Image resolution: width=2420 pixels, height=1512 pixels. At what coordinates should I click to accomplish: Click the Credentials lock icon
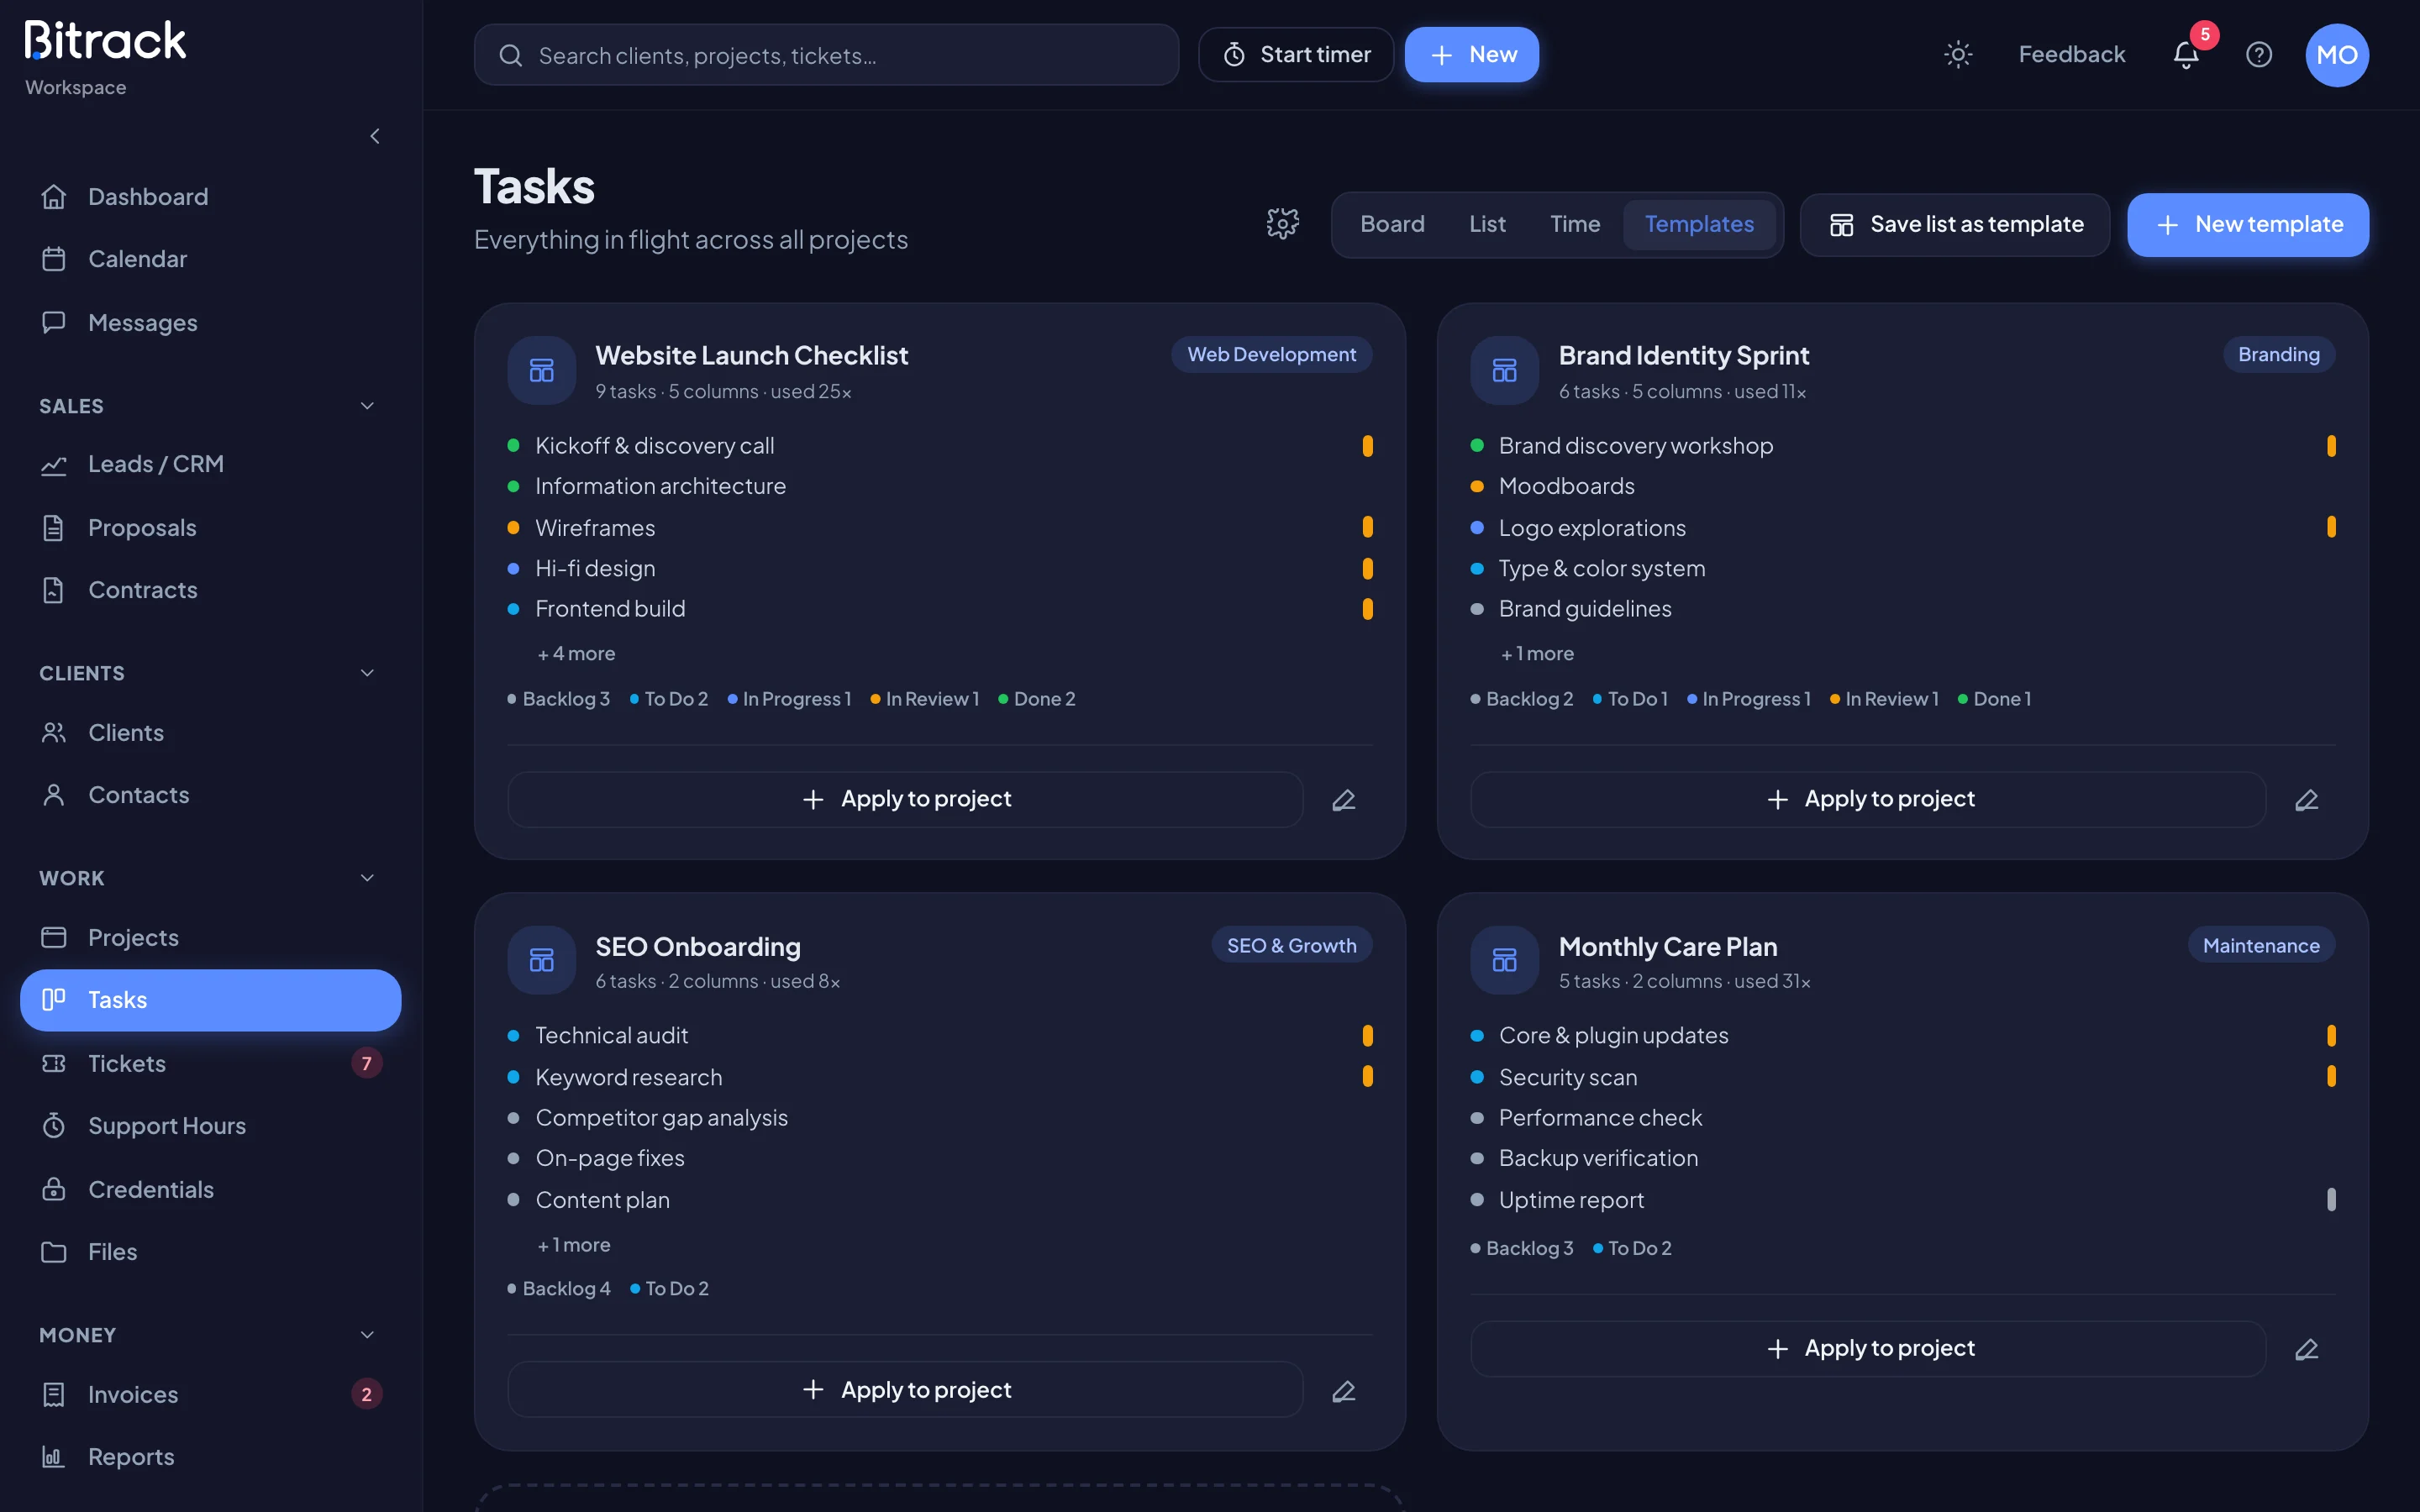[x=54, y=1188]
